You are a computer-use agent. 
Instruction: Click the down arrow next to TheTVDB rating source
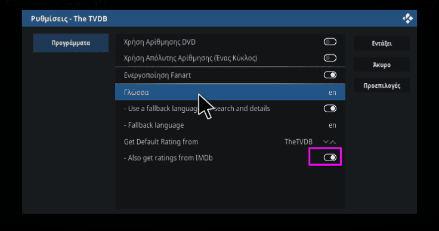click(326, 142)
